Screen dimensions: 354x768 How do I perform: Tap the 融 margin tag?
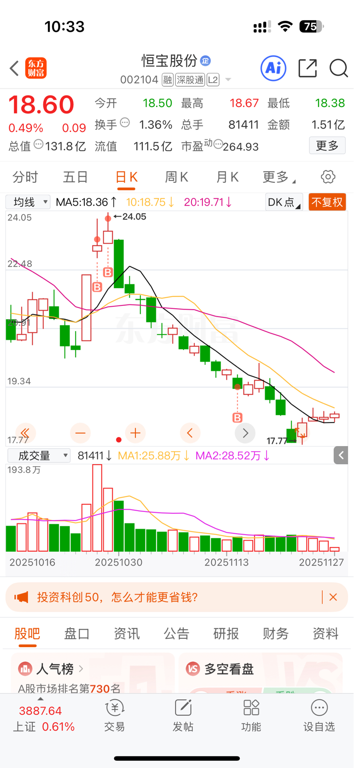coord(168,80)
